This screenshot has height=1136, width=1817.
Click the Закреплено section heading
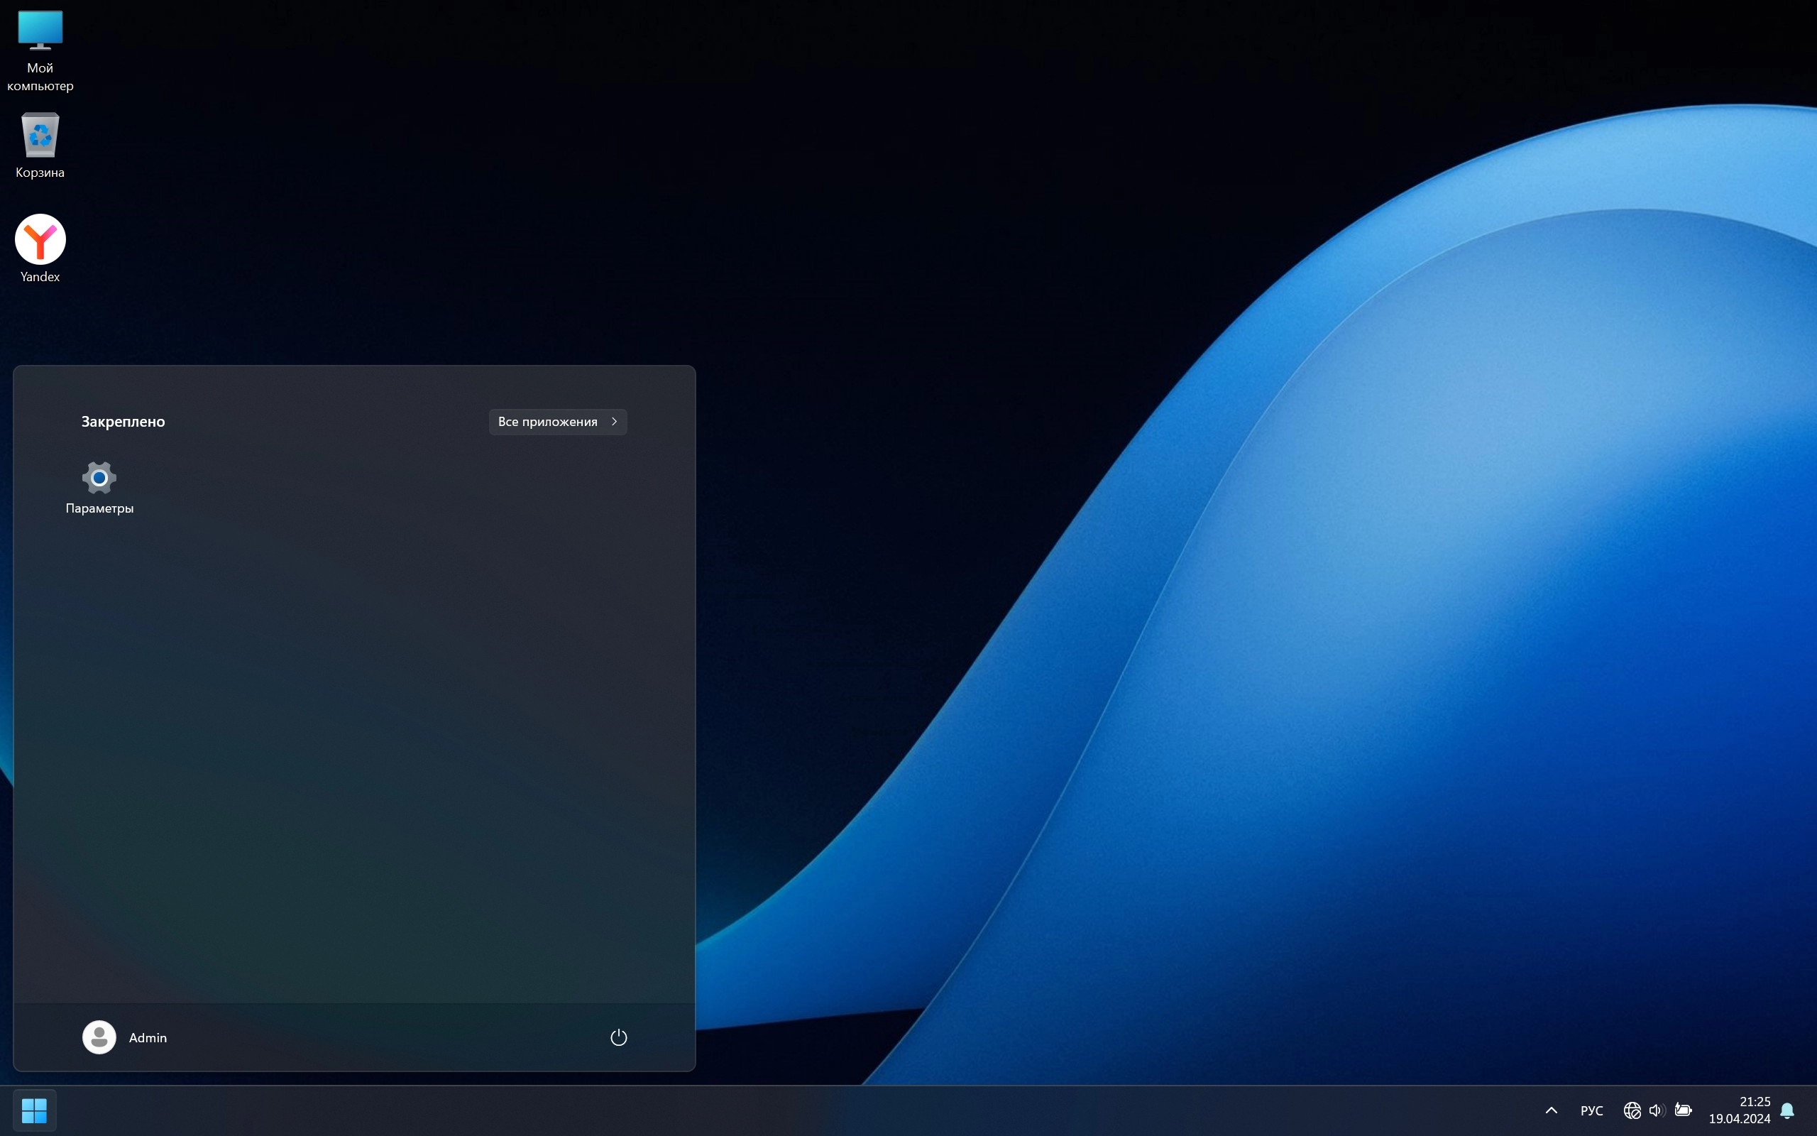point(123,422)
